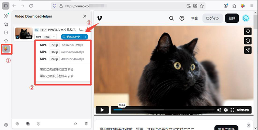The image size is (258, 130).
Task: Close the promotional banner below video
Action: click(x=248, y=125)
